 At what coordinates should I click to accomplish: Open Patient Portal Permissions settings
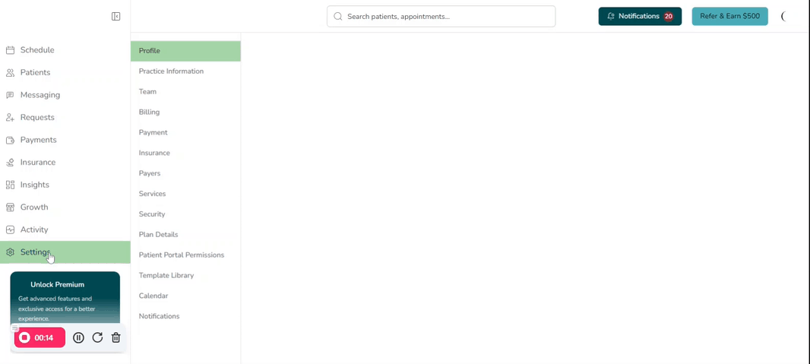point(181,255)
